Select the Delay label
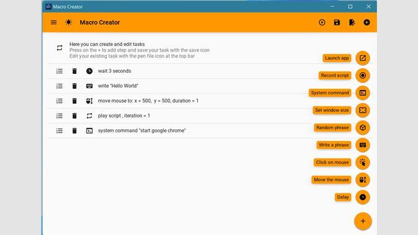This screenshot has height=235, width=418. [343, 197]
